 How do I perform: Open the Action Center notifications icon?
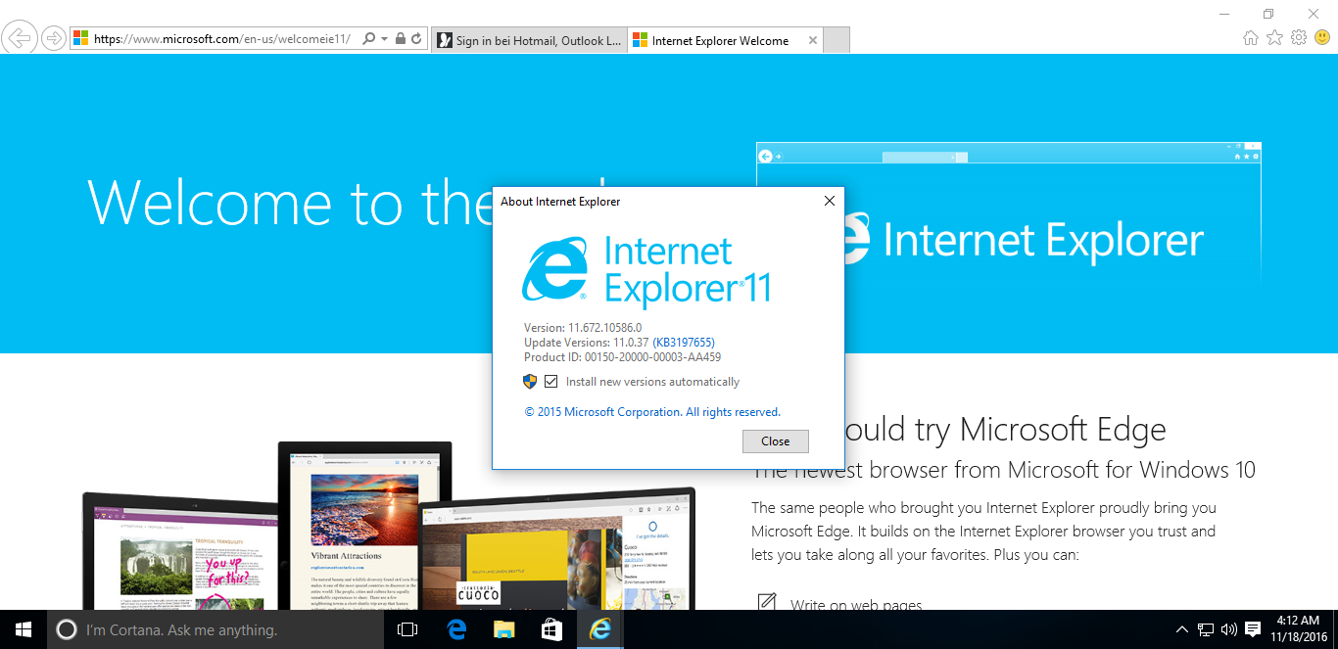tap(1253, 629)
